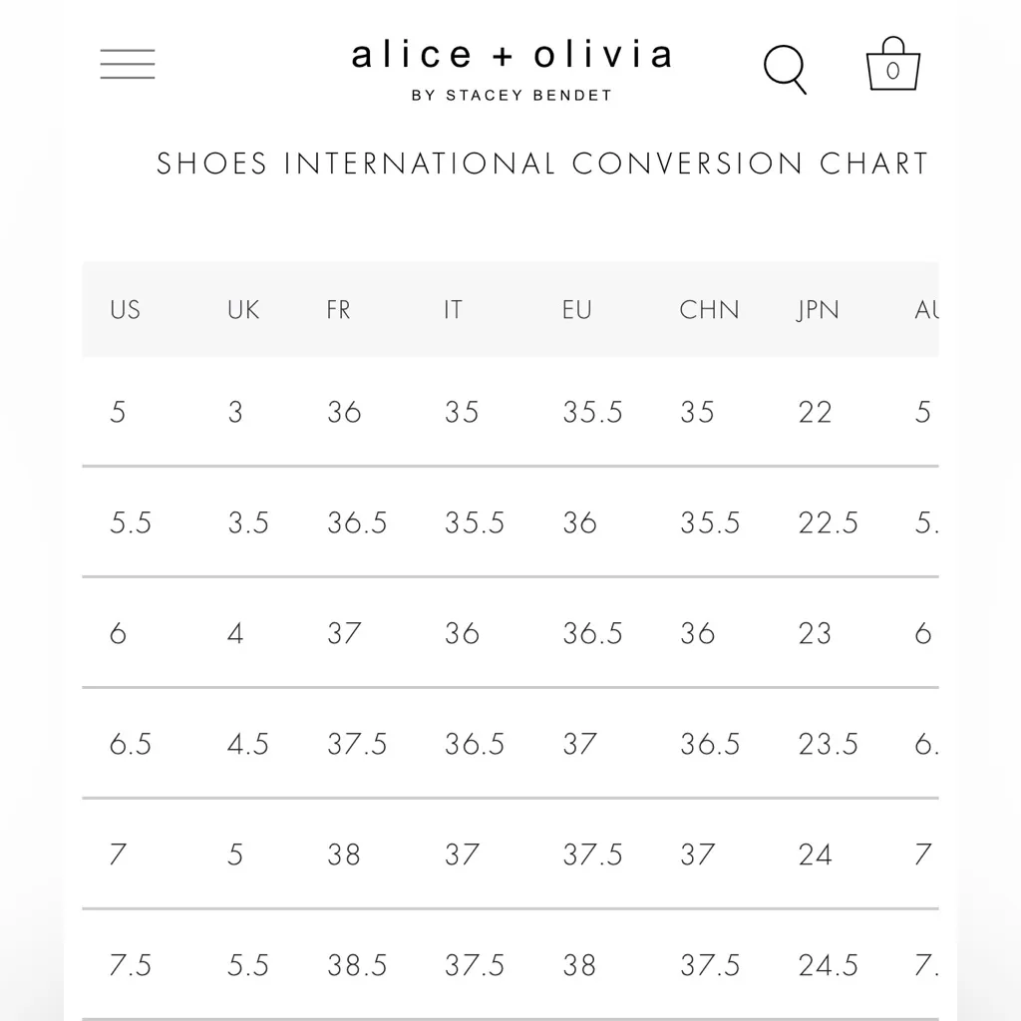Viewport: 1021px width, 1021px height.
Task: Click UK size 4.5 cell
Action: (x=248, y=744)
